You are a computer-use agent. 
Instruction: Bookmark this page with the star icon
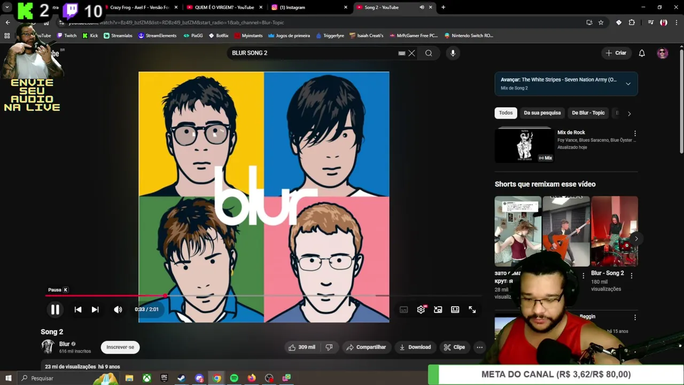click(x=601, y=22)
